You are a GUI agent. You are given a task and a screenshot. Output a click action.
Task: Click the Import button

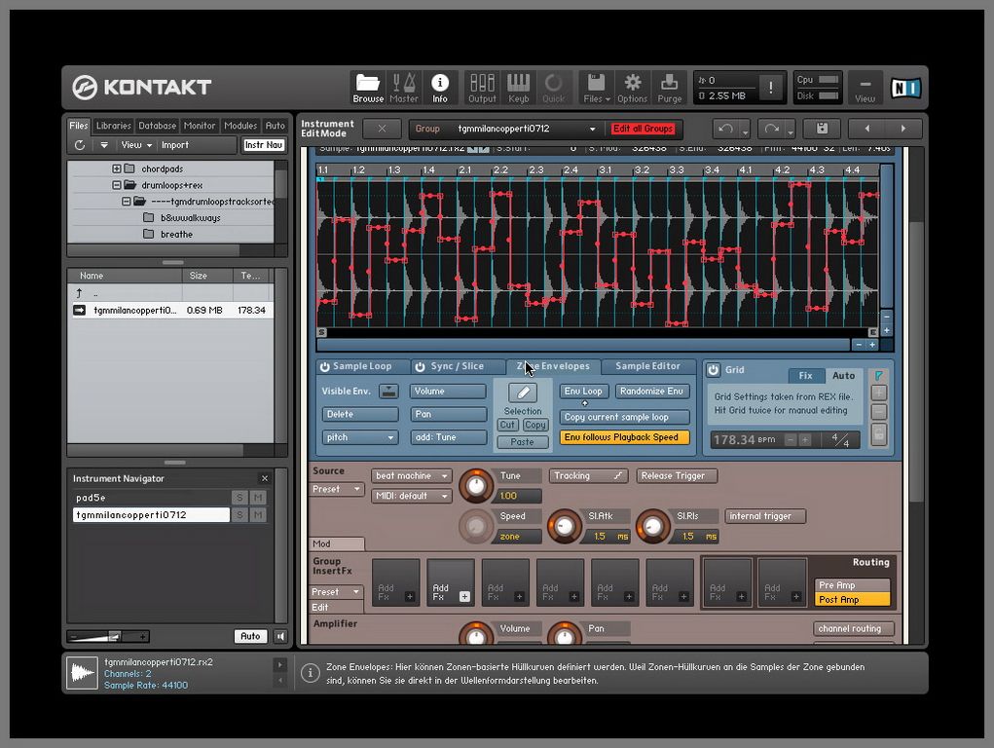(175, 145)
